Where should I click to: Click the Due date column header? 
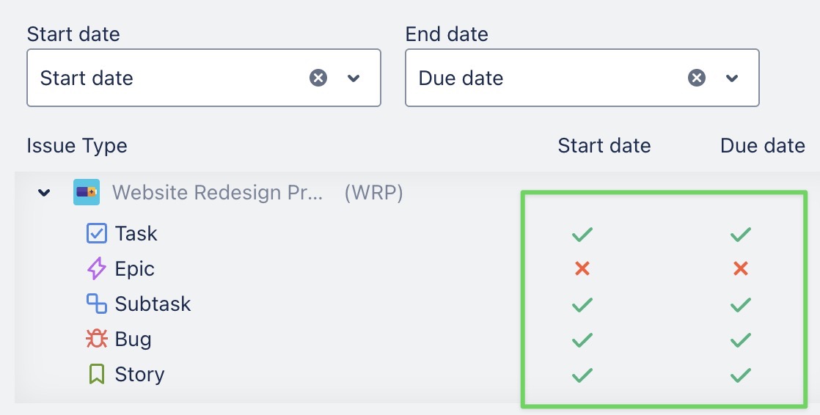[x=763, y=146]
